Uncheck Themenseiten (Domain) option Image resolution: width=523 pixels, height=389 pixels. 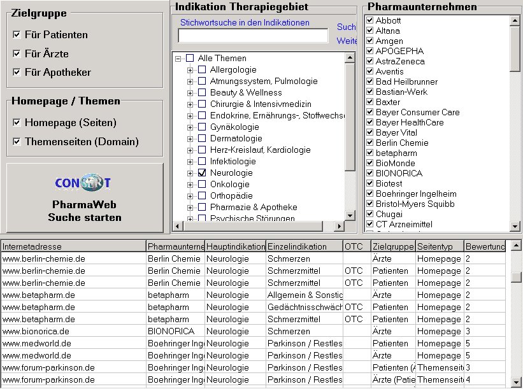pos(17,142)
